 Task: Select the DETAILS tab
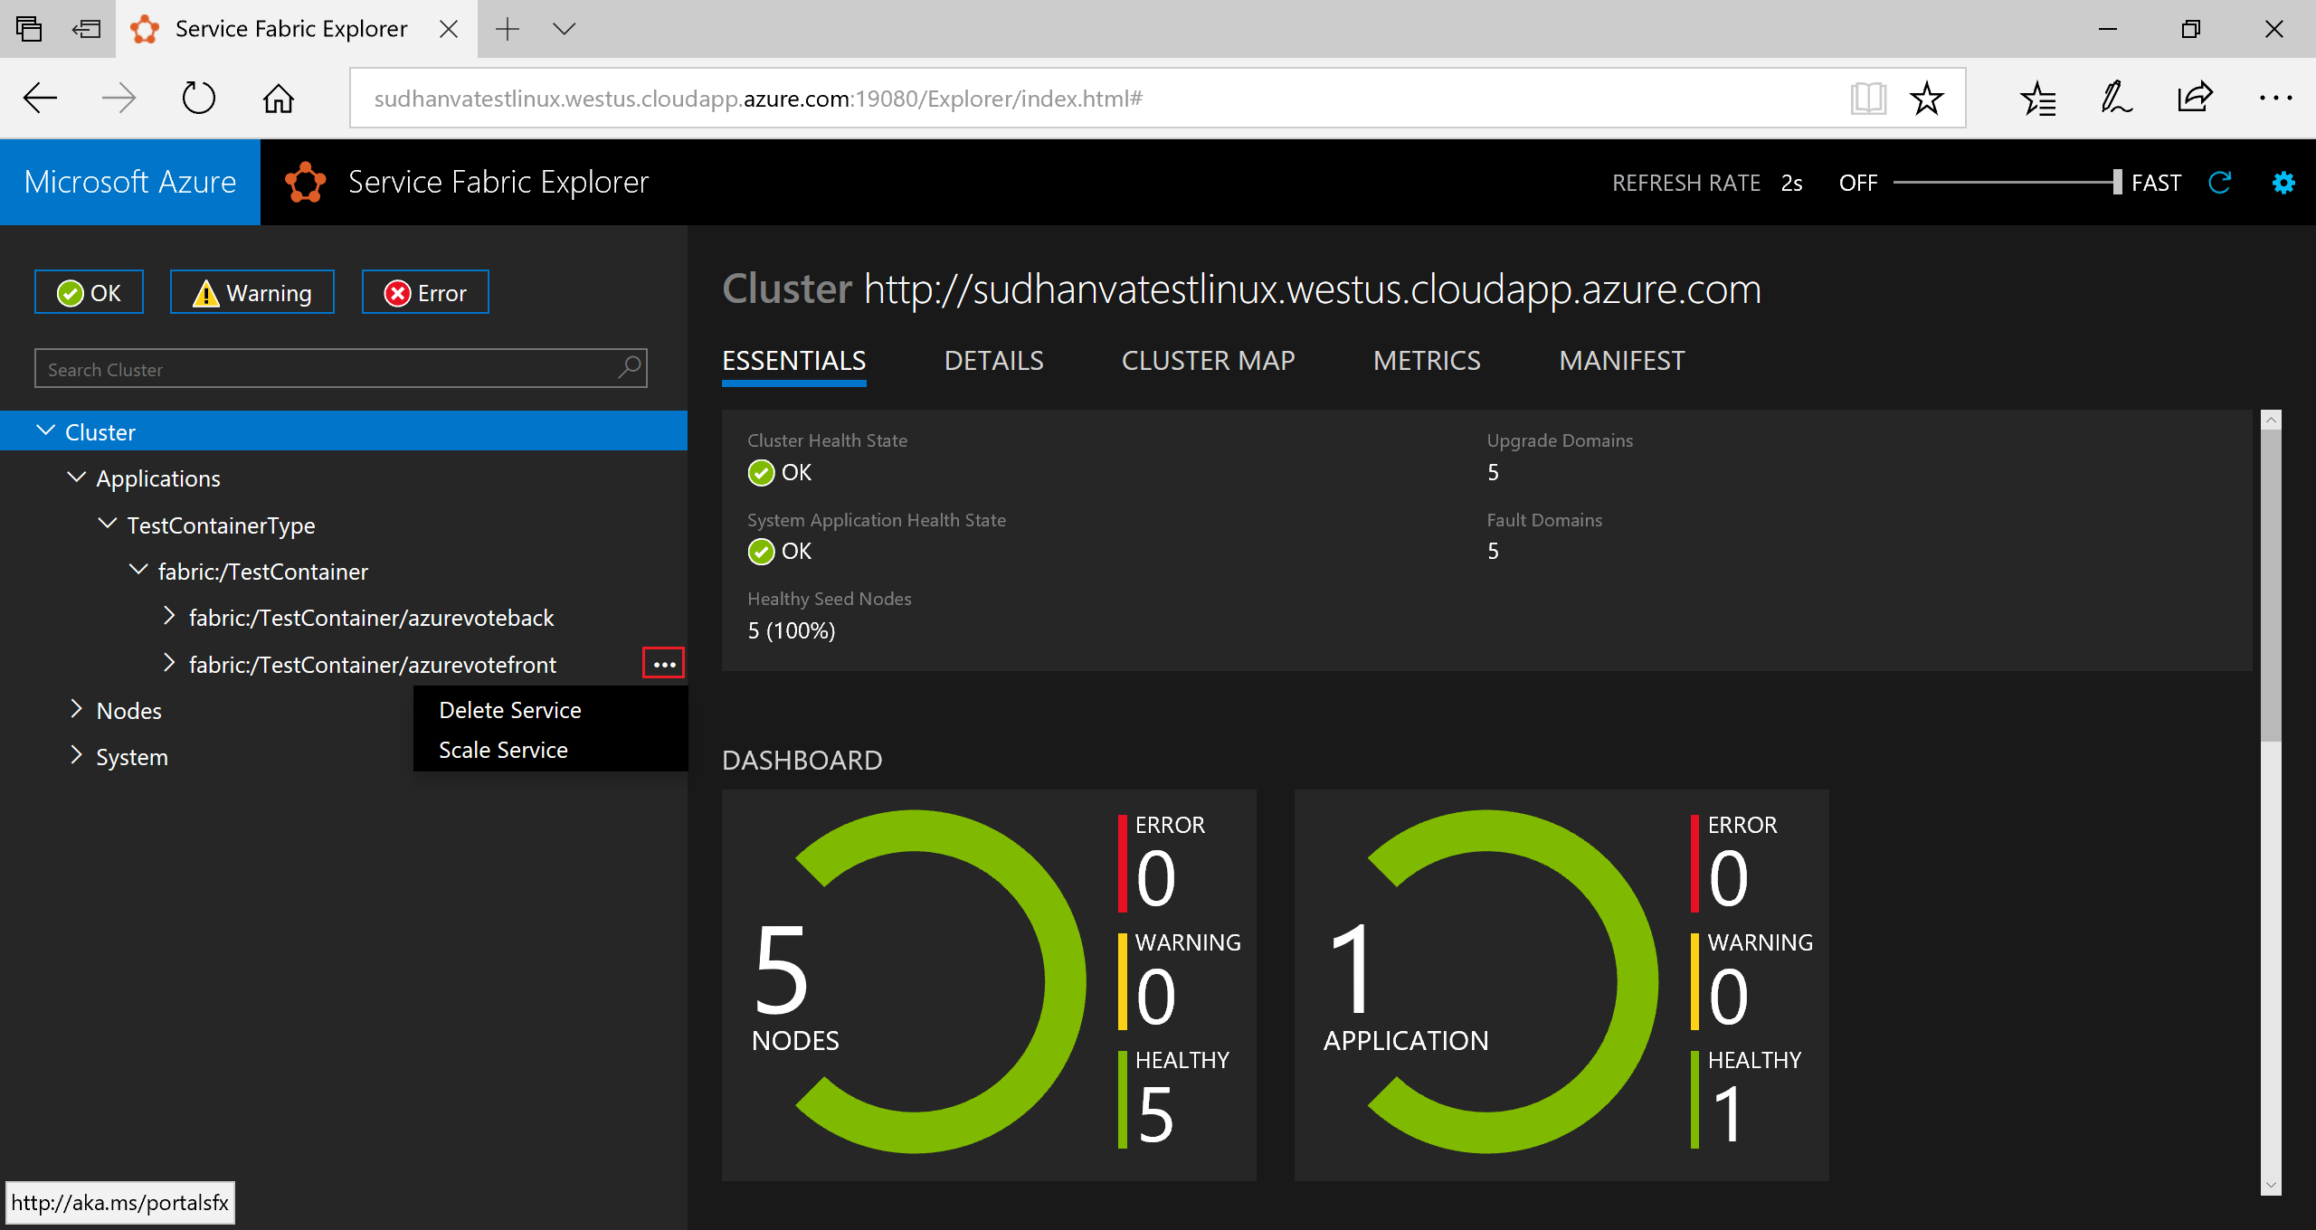tap(994, 358)
